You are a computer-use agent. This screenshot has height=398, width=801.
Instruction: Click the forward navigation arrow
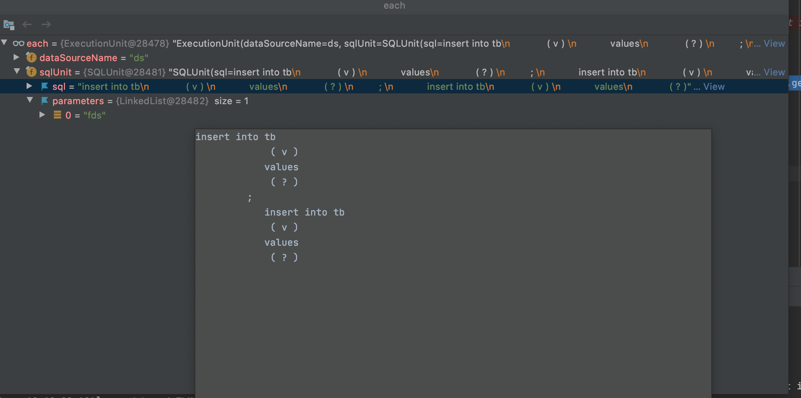tap(46, 24)
